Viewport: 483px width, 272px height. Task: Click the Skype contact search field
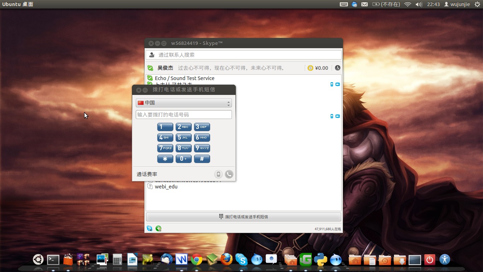point(244,55)
